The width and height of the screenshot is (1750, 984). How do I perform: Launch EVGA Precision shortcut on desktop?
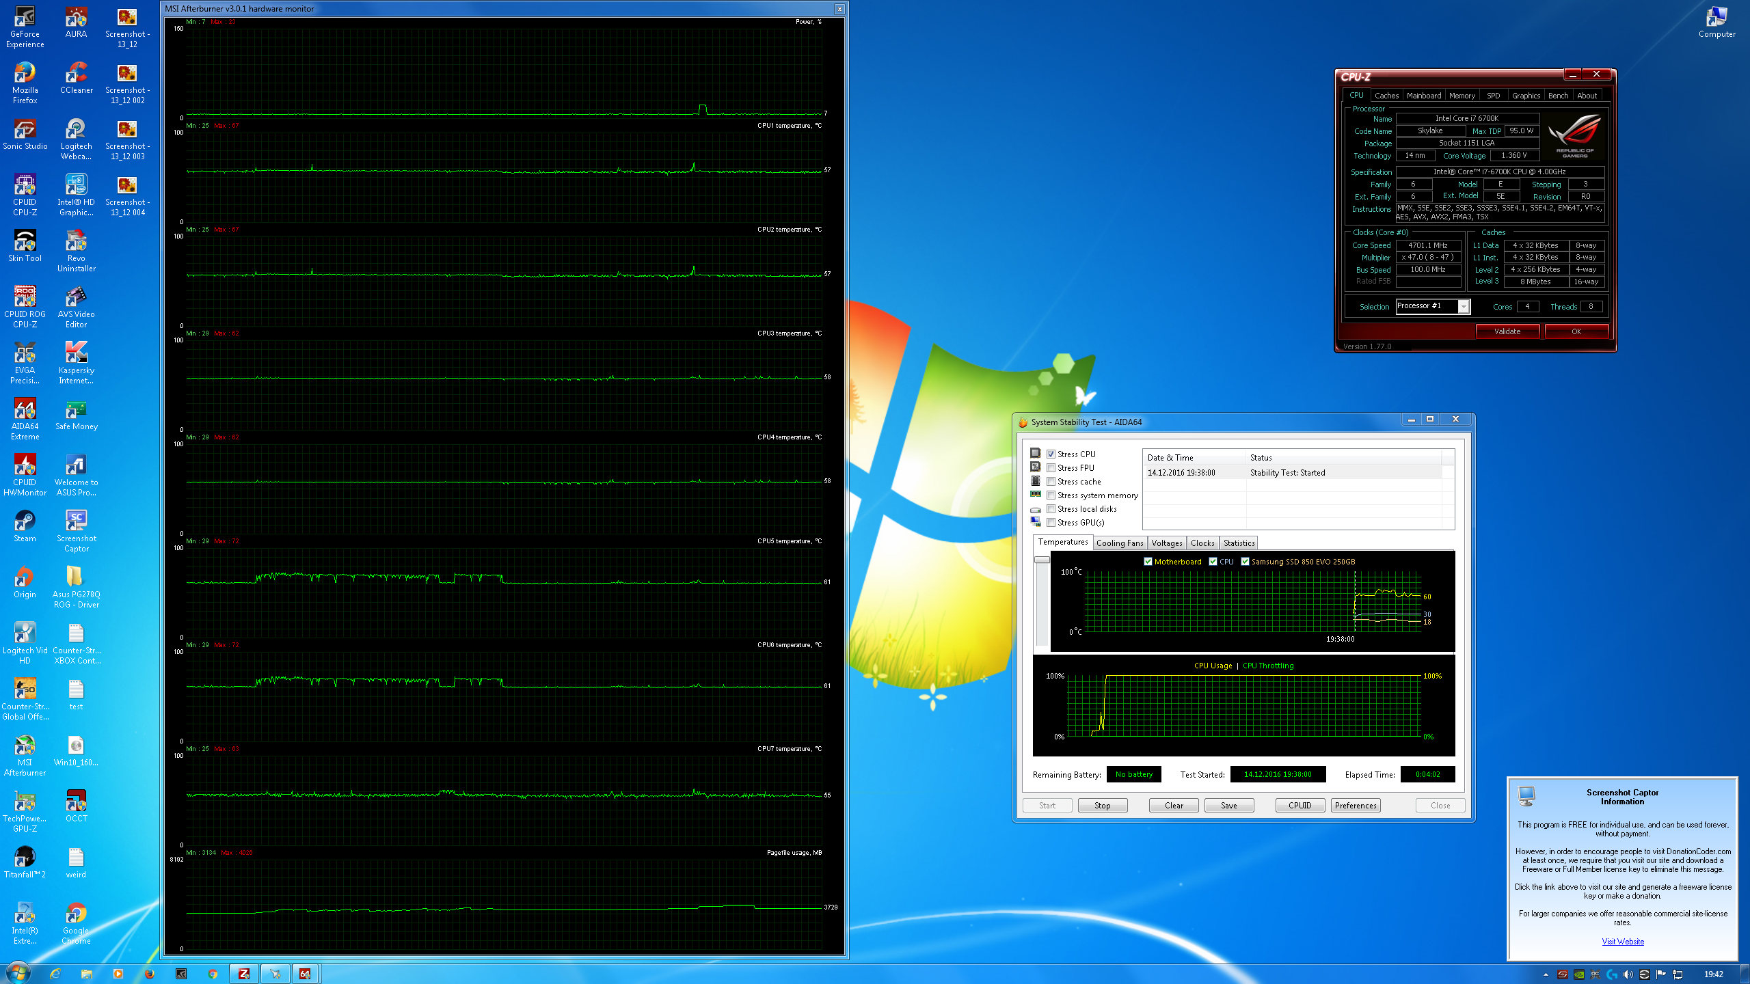25,363
